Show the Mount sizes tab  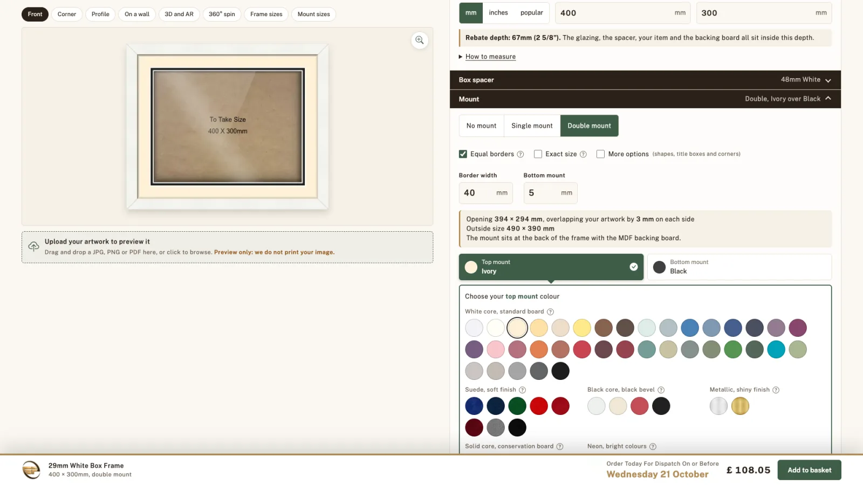[314, 14]
